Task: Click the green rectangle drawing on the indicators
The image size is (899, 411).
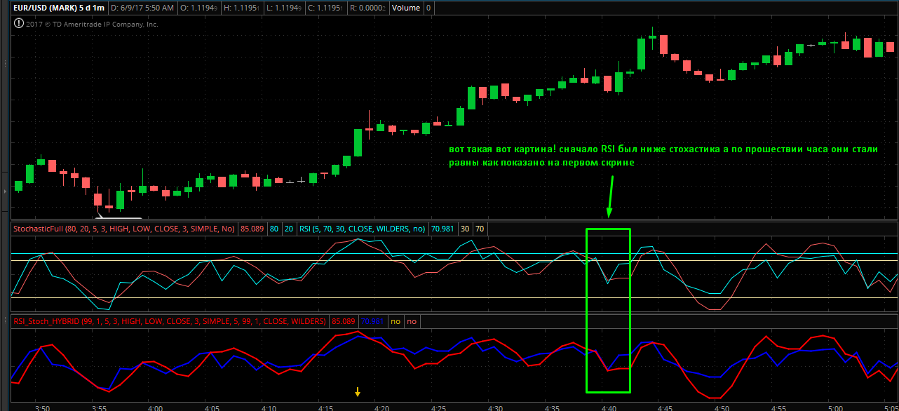Action: (x=587, y=309)
